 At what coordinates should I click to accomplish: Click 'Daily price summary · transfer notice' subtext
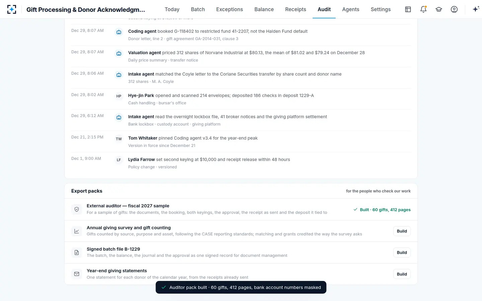point(163,60)
